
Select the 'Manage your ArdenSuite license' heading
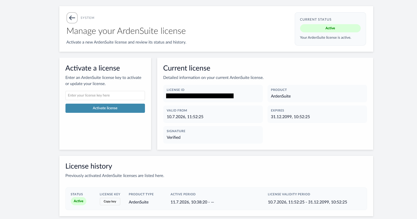(126, 31)
